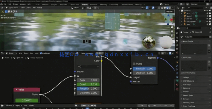Click the Value node 0.000987 field
The image size is (212, 109).
27,100
